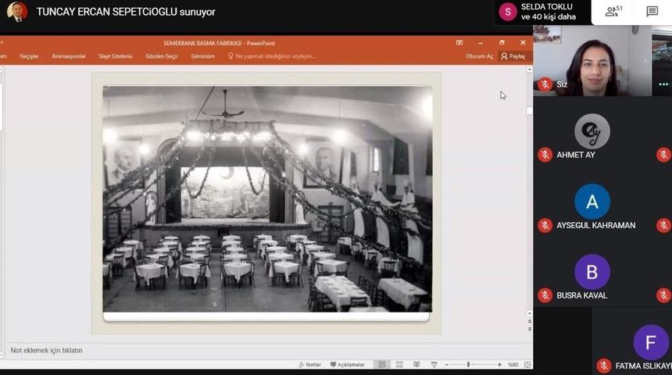672x375 pixels.
Task: Click the ve 40 kişi daha text
Action: pyautogui.click(x=548, y=17)
